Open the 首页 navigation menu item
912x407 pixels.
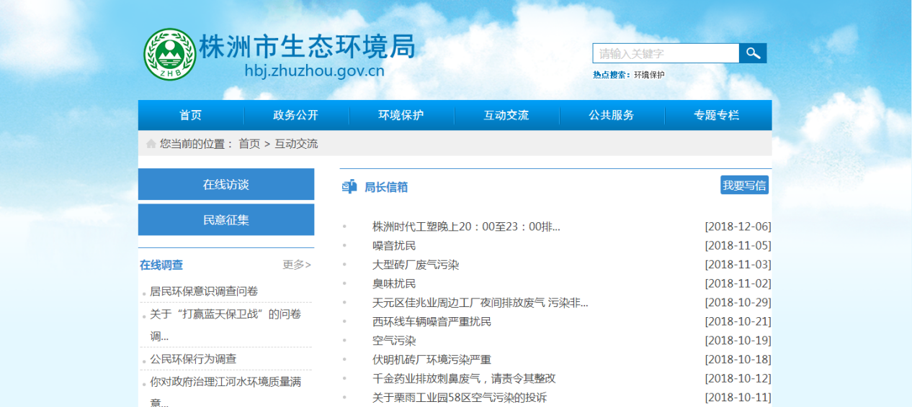point(190,115)
